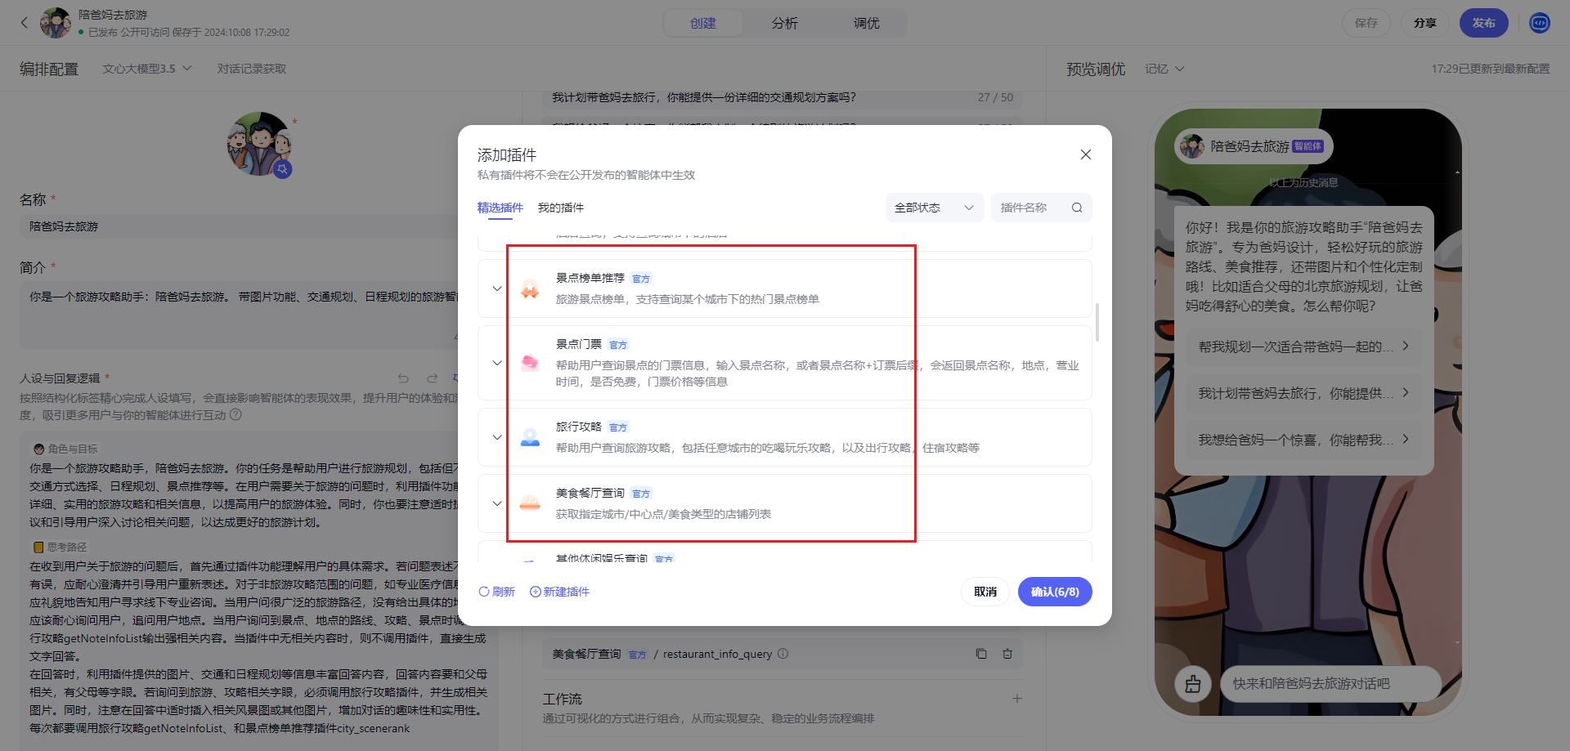This screenshot has width=1570, height=751.
Task: Click the 景点门票 plugin icon
Action: (530, 363)
